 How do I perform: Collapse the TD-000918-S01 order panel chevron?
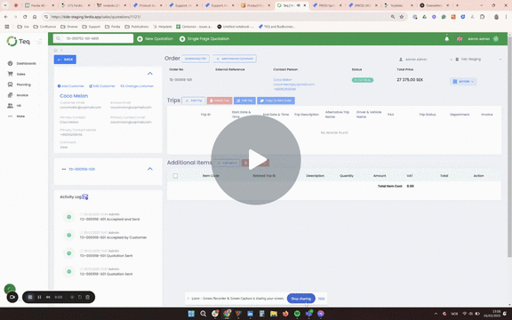click(x=150, y=169)
